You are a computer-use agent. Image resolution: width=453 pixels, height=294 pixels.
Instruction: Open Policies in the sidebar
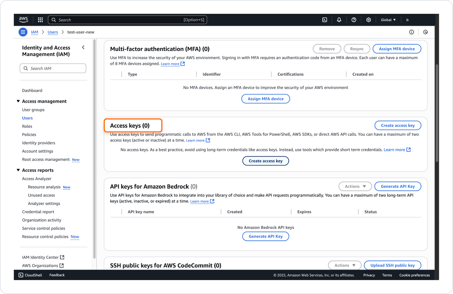(x=29, y=134)
